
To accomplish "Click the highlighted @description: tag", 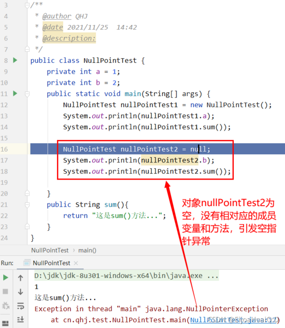I will point(69,38).
